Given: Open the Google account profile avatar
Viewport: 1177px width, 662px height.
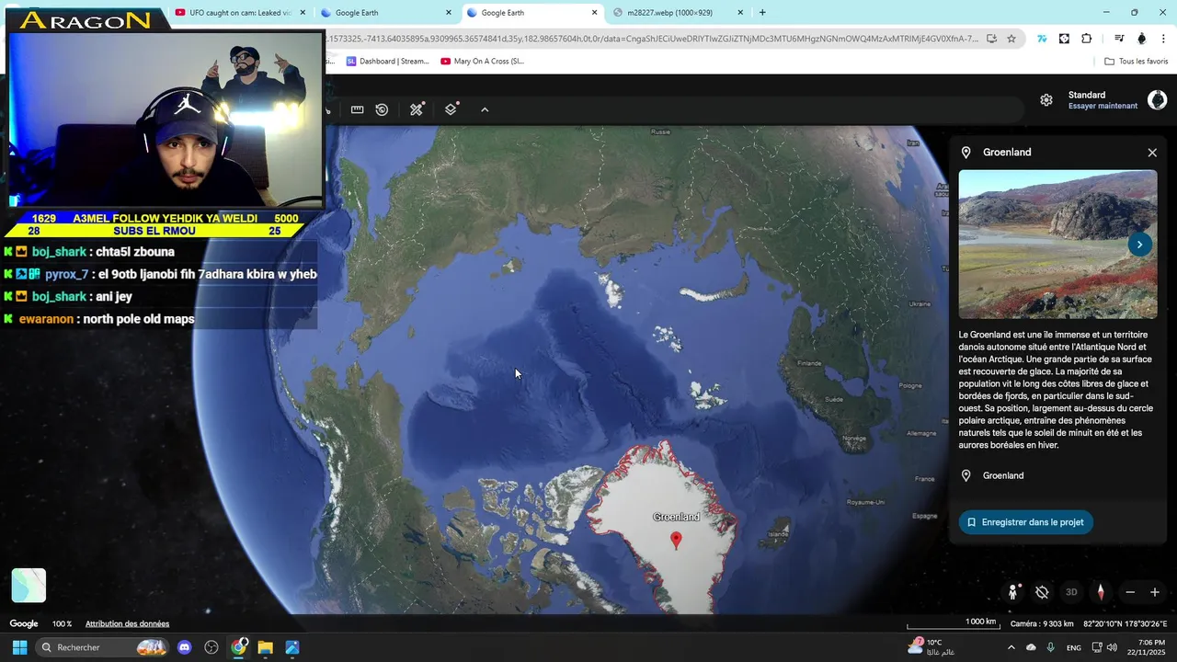Looking at the screenshot, I should tap(1157, 100).
